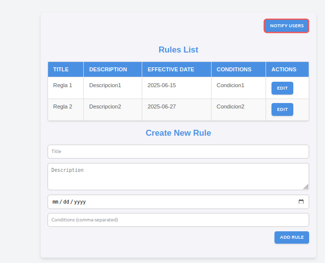The height and width of the screenshot is (263, 325).
Task: Click the Conditions column header
Action: click(x=238, y=69)
